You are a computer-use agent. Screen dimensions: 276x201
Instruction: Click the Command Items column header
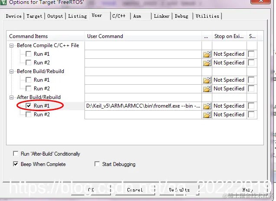coord(45,36)
